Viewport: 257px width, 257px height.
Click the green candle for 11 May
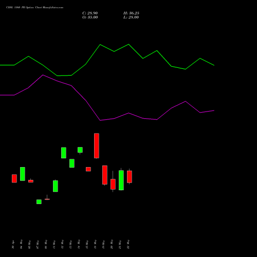pyautogui.click(x=56, y=186)
